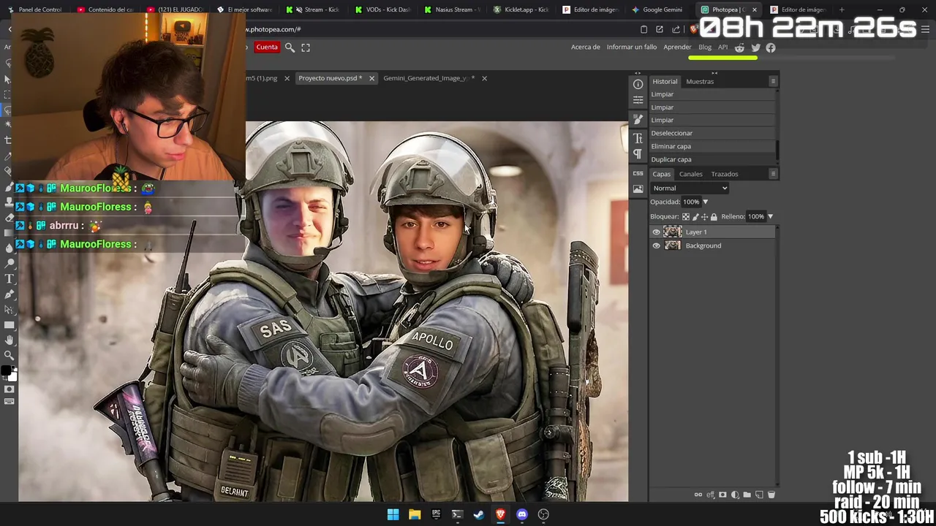Open the Historial panel menu

click(x=773, y=81)
